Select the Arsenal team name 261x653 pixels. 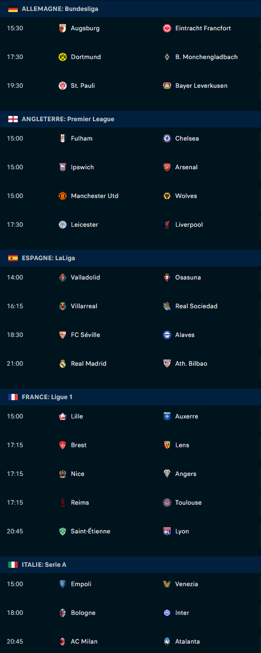coord(186,167)
